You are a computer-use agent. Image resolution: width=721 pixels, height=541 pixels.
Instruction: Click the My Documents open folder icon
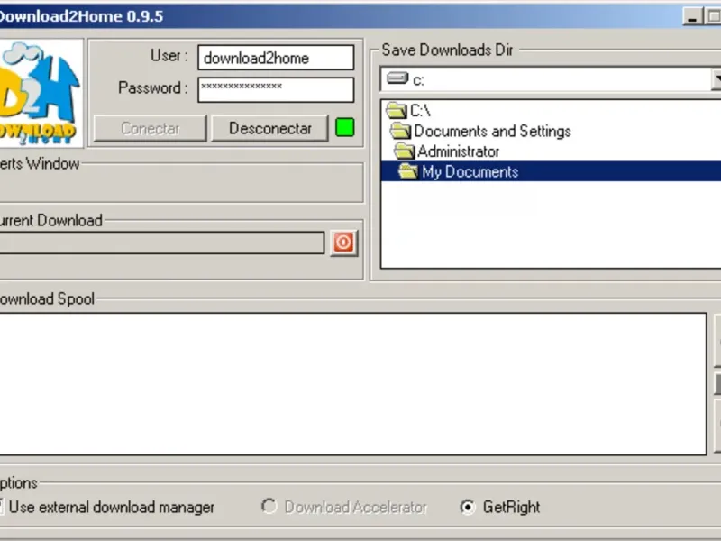pyautogui.click(x=408, y=171)
